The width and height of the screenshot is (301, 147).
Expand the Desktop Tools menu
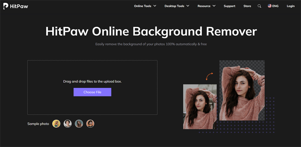177,6
